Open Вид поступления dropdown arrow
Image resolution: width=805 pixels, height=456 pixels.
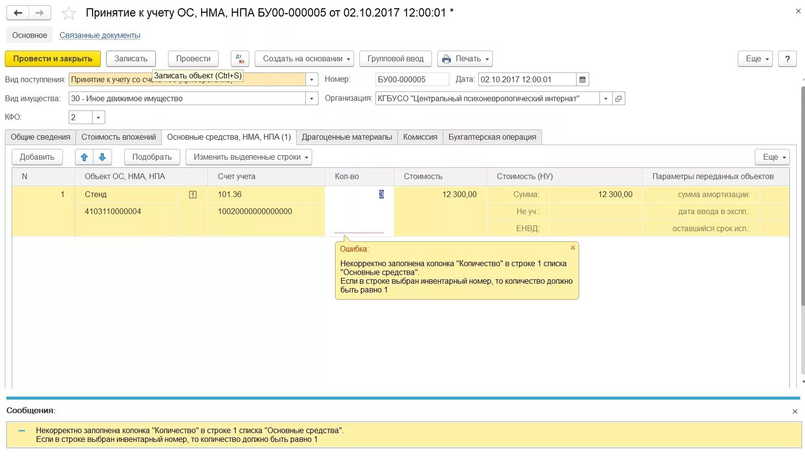(312, 79)
